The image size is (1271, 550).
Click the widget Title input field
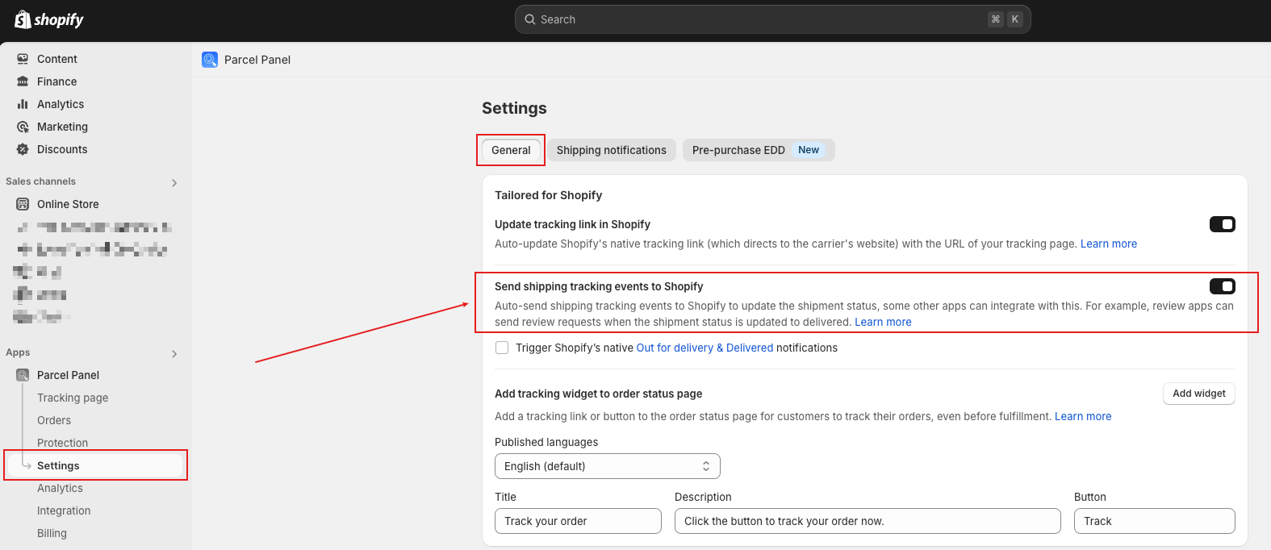tap(578, 521)
